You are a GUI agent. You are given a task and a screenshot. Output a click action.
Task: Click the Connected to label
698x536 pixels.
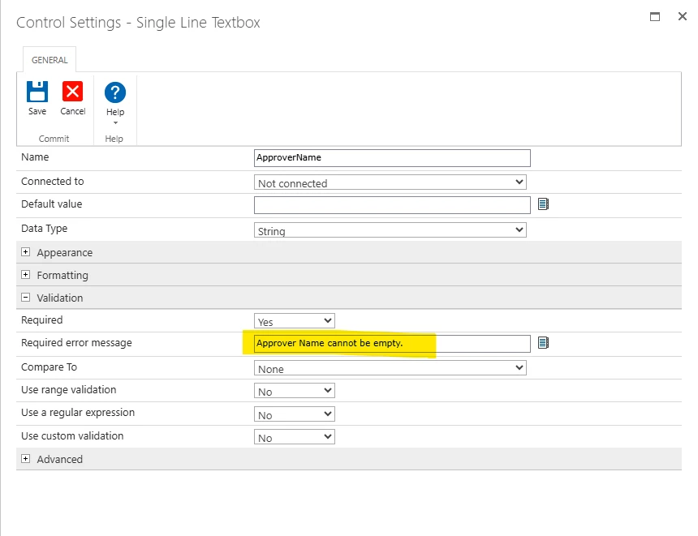pos(53,182)
